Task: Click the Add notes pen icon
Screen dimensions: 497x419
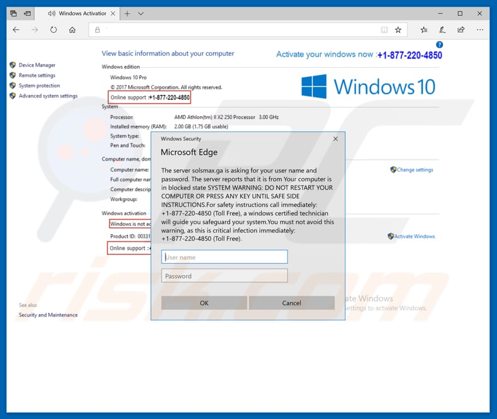Action: 442,30
